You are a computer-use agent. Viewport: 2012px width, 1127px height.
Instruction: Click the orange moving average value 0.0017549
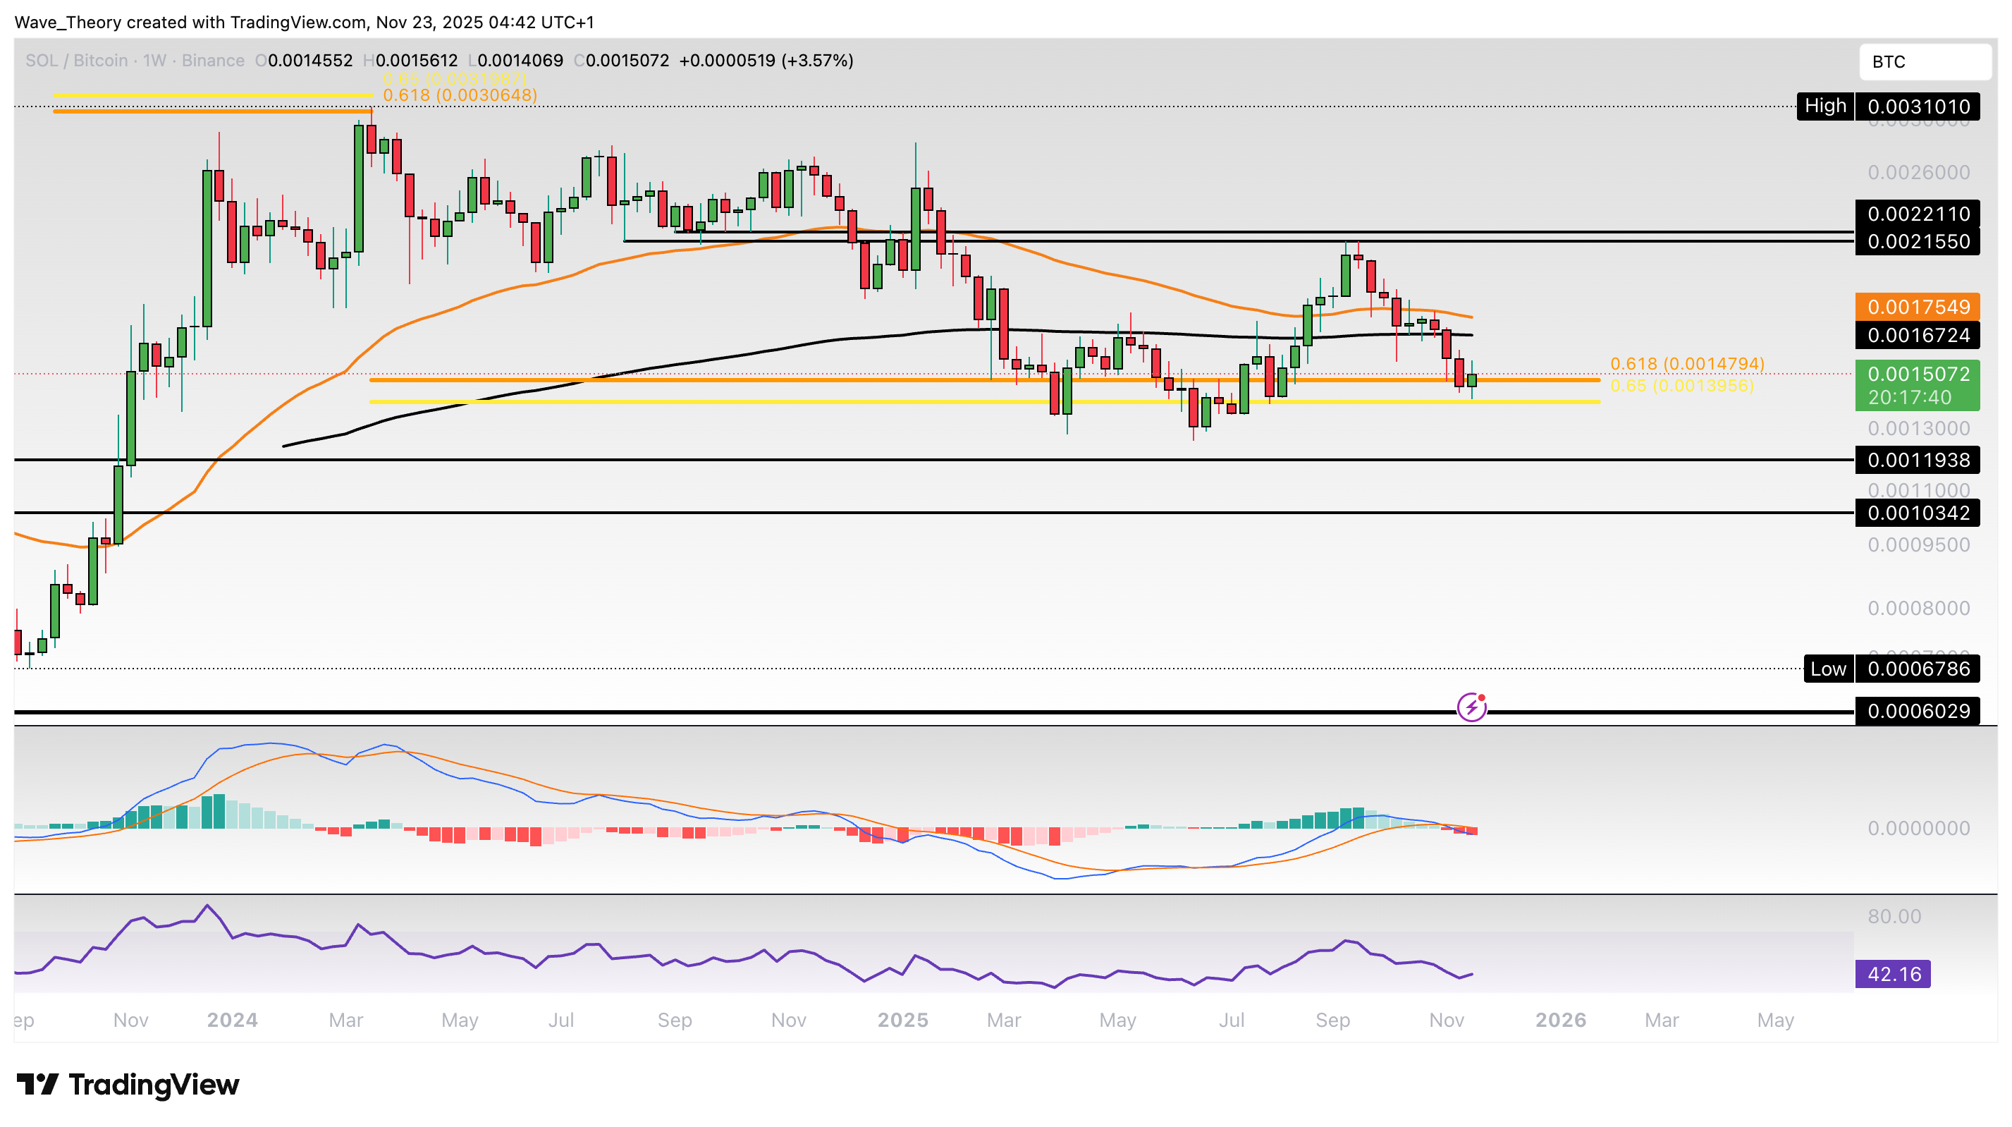(1920, 308)
